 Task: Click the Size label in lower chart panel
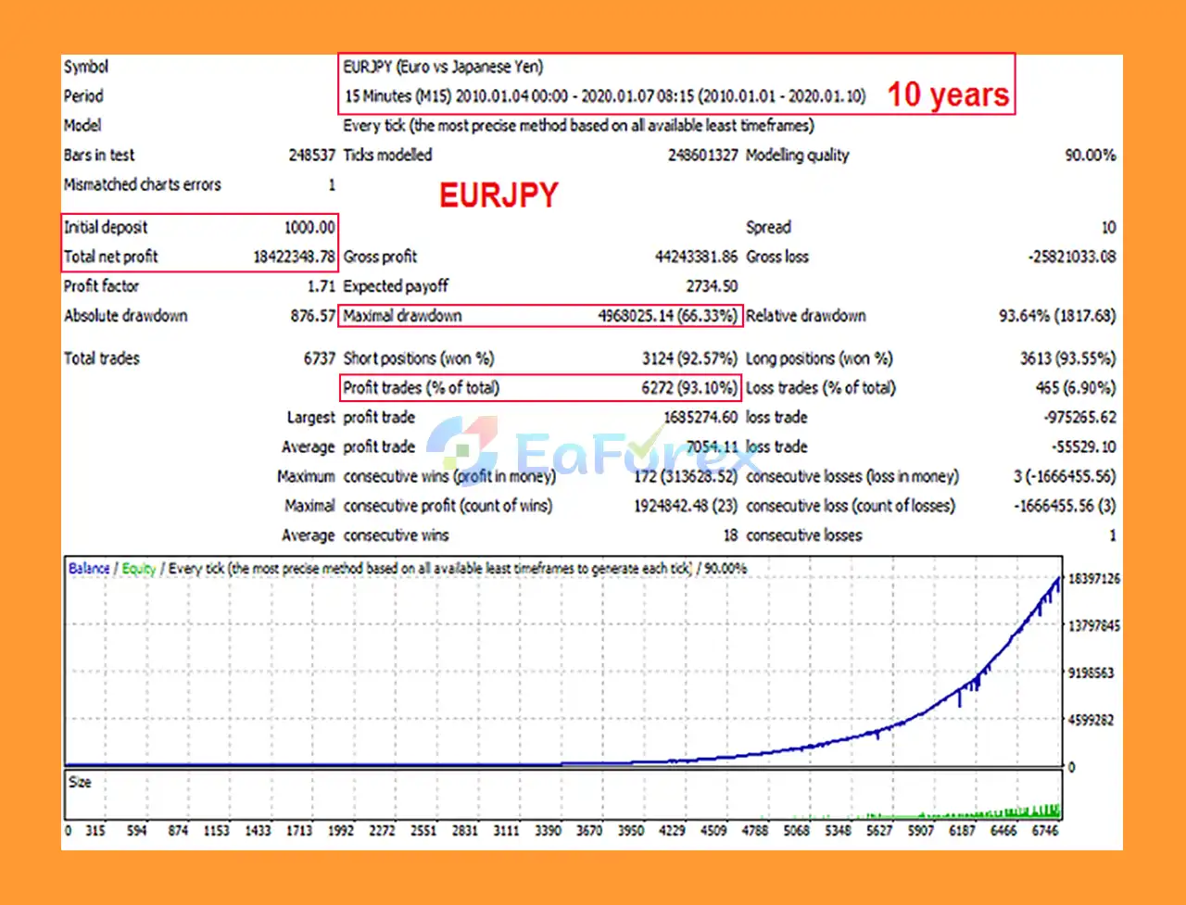pyautogui.click(x=80, y=782)
